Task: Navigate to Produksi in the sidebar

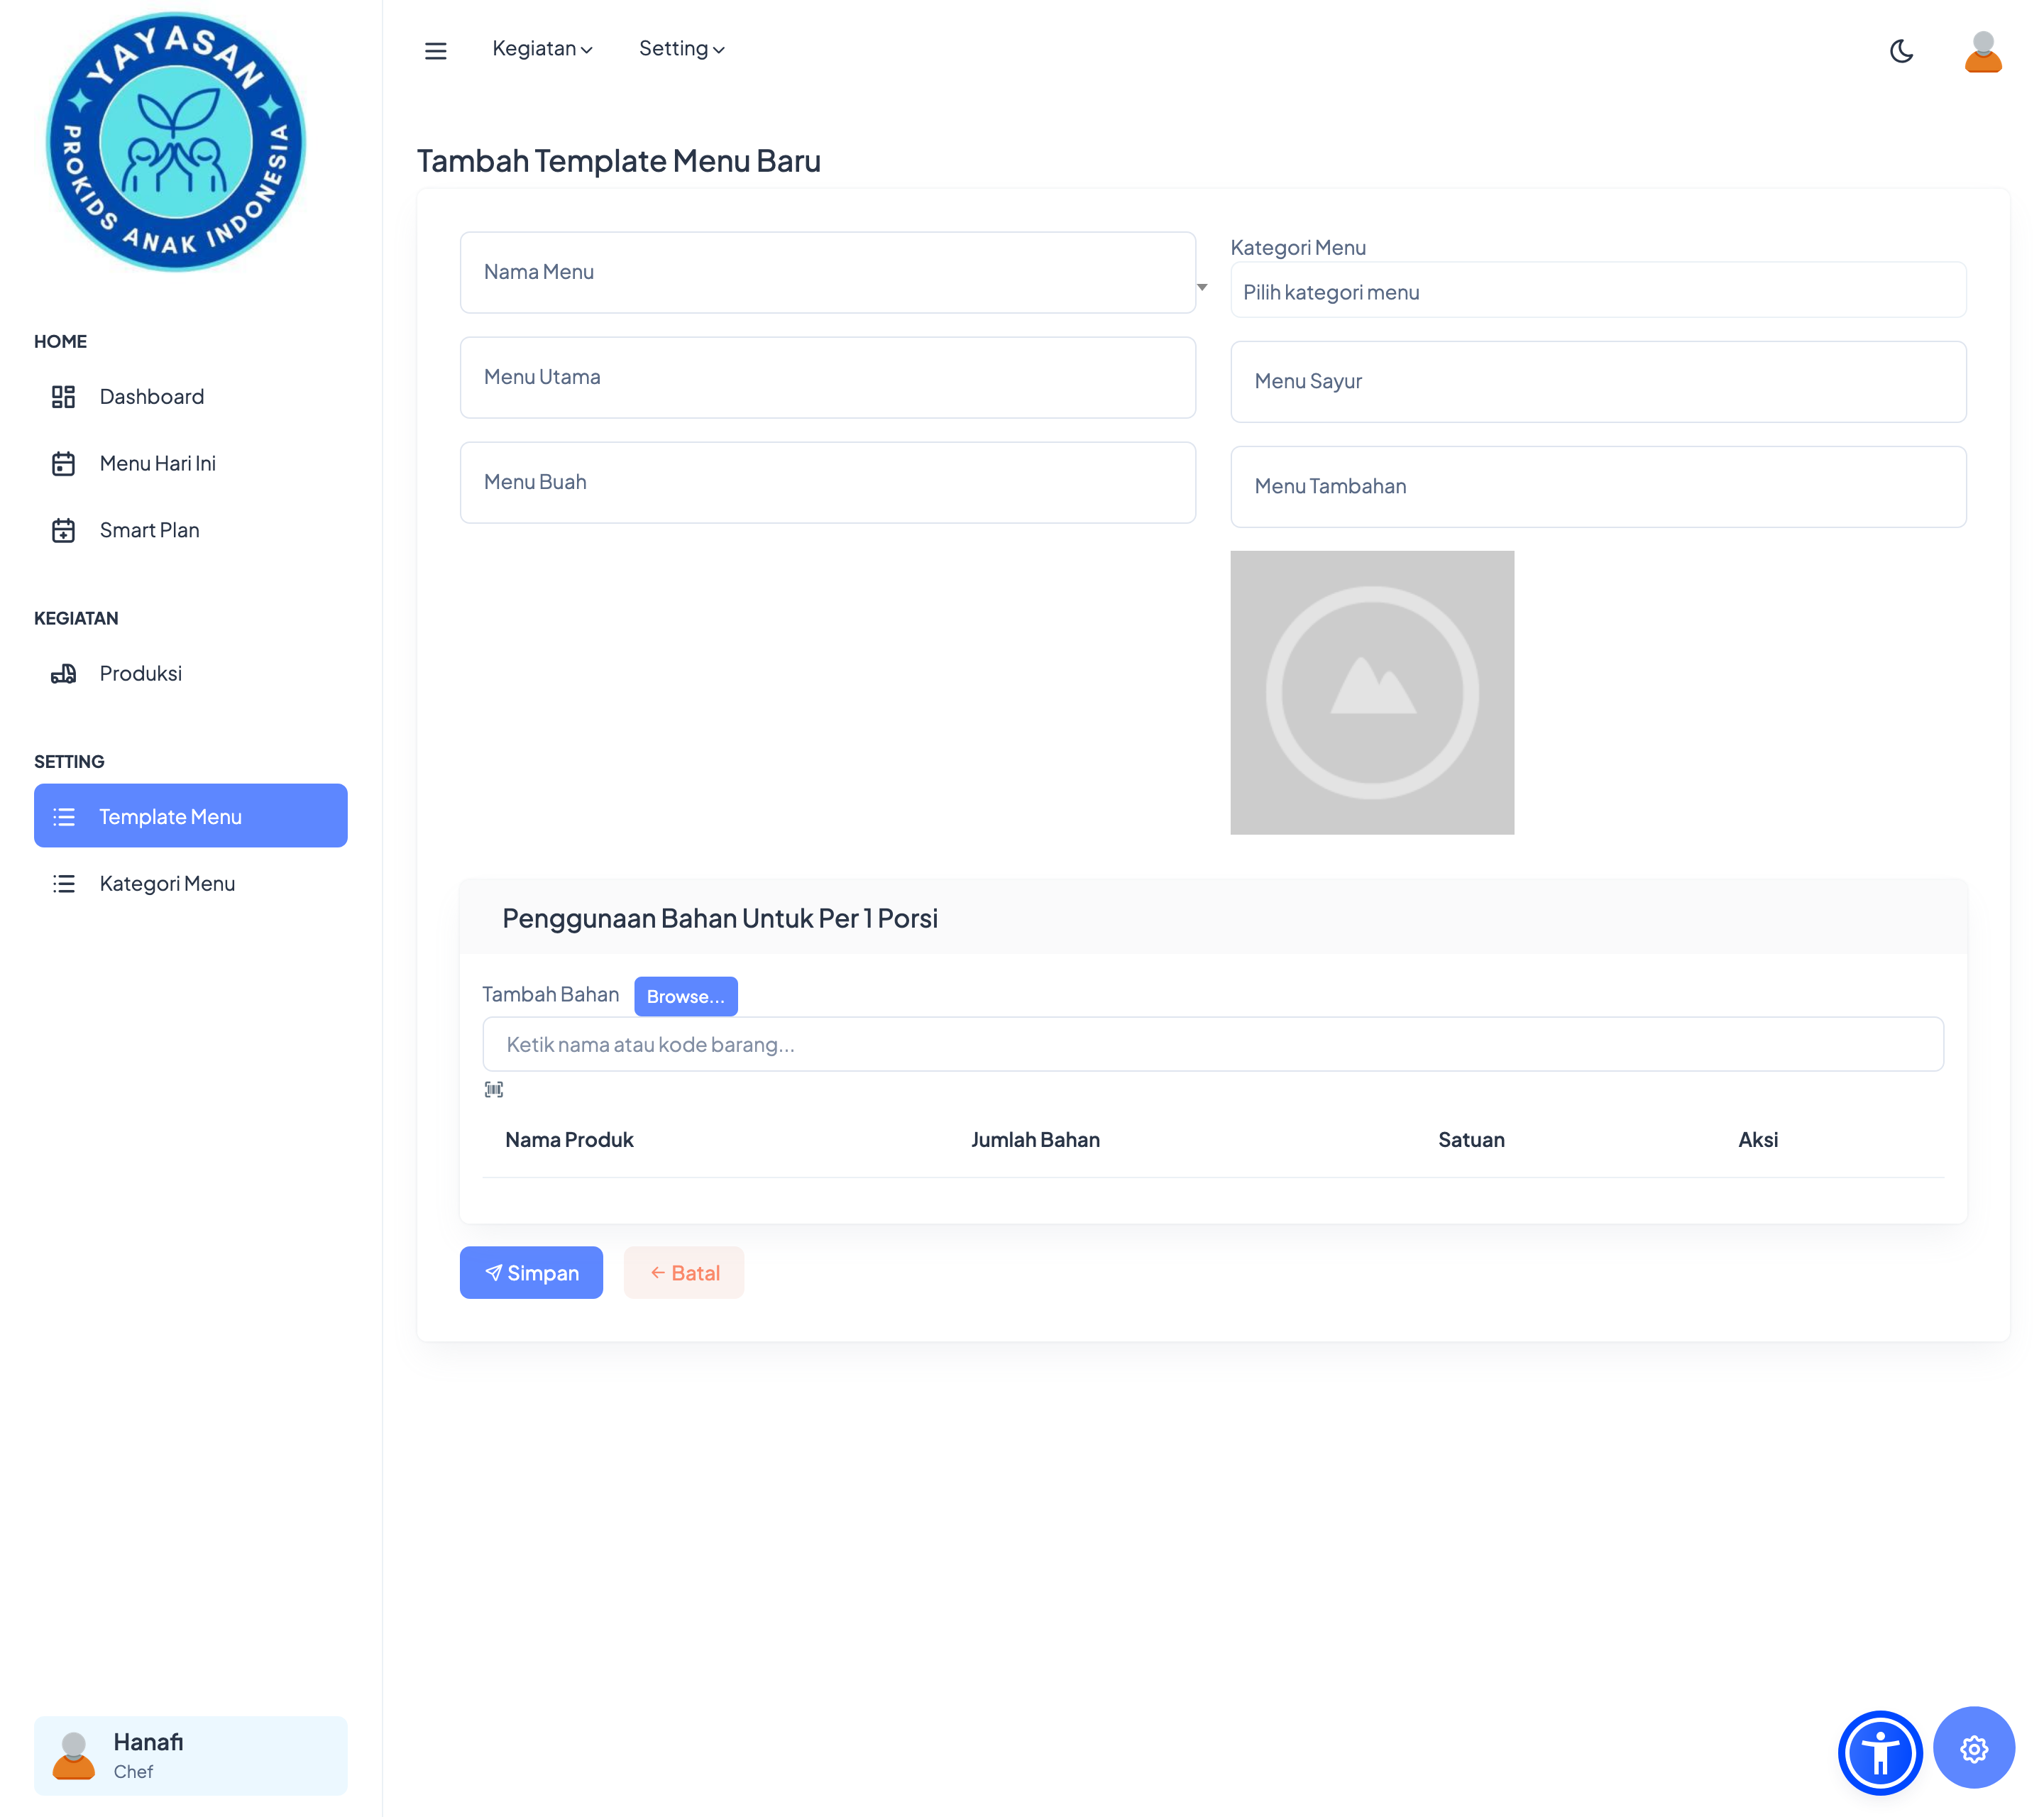Action: (x=140, y=673)
